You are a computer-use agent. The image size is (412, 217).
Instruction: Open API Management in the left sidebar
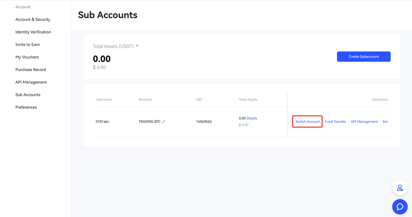point(31,82)
